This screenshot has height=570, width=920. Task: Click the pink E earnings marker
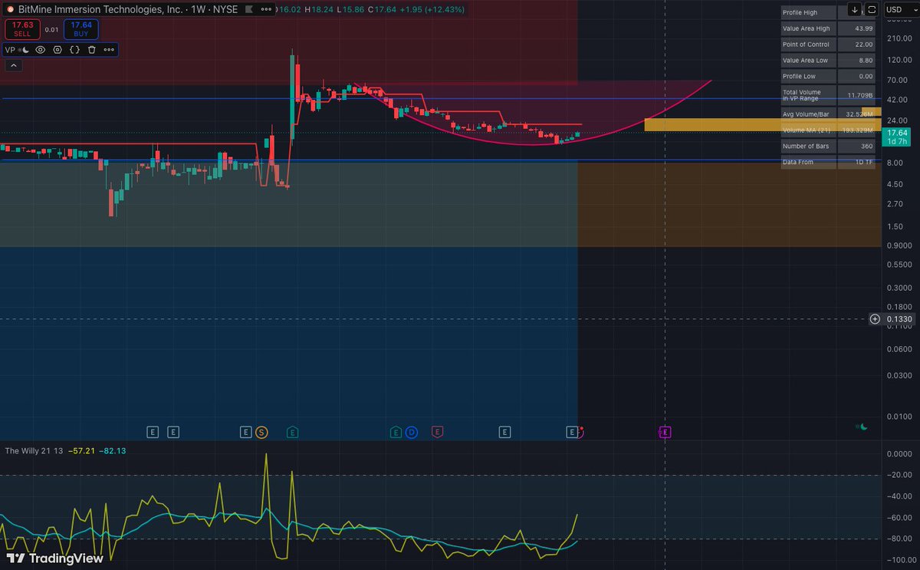coord(437,433)
